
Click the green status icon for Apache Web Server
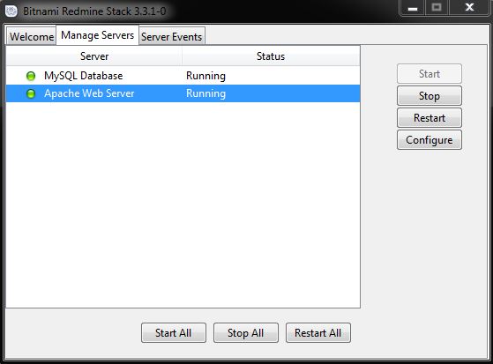pos(31,93)
